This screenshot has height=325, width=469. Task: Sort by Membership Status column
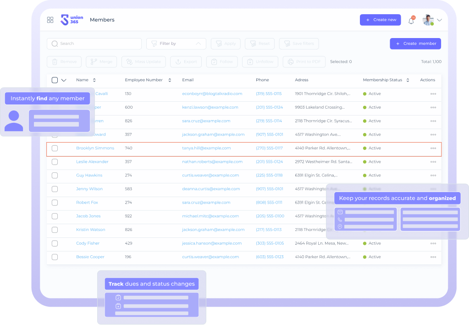408,80
